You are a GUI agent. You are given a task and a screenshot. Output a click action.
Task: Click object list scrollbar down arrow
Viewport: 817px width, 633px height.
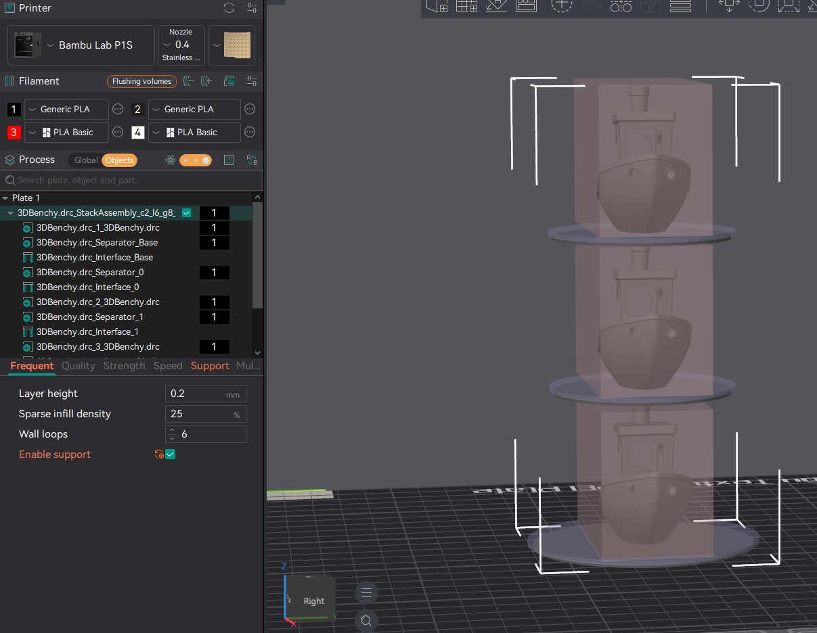click(257, 352)
